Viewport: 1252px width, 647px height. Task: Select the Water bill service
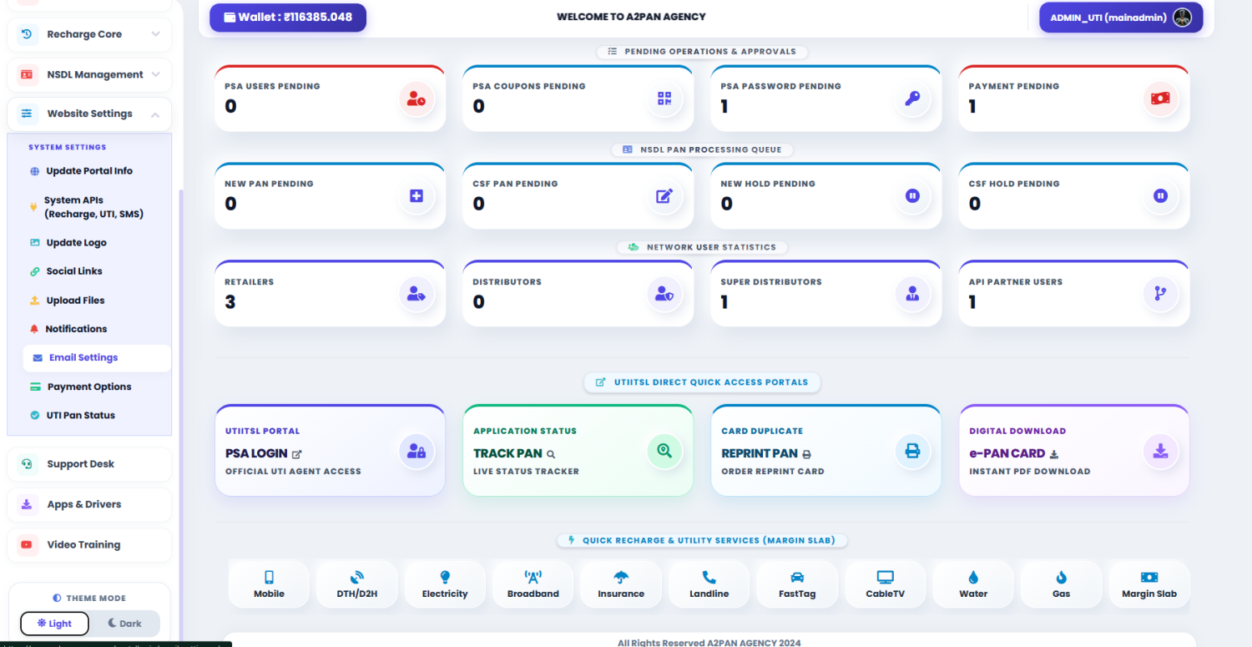point(973,584)
